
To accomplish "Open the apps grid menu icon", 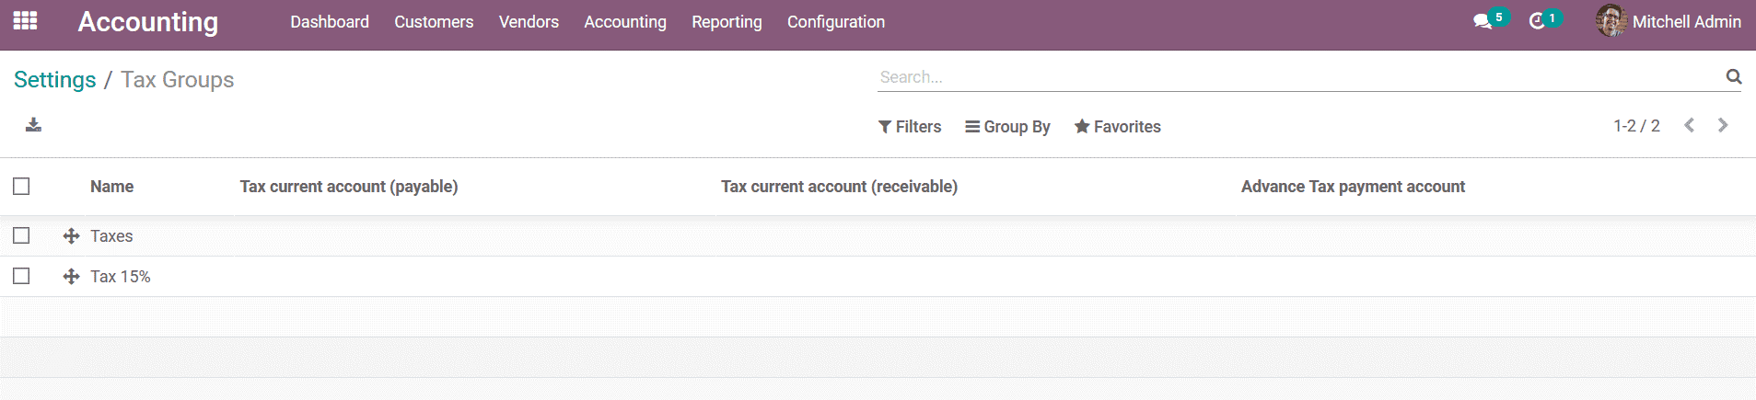I will click(x=25, y=20).
